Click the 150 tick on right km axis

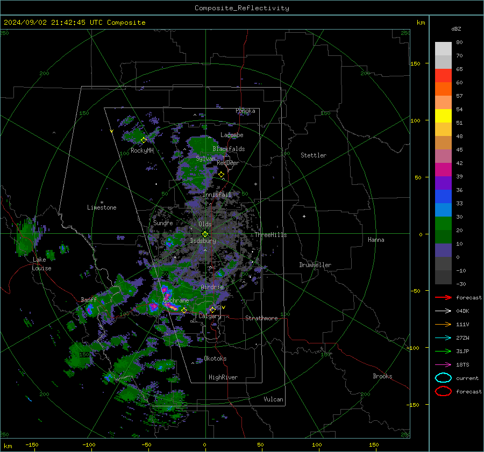pyautogui.click(x=415, y=63)
